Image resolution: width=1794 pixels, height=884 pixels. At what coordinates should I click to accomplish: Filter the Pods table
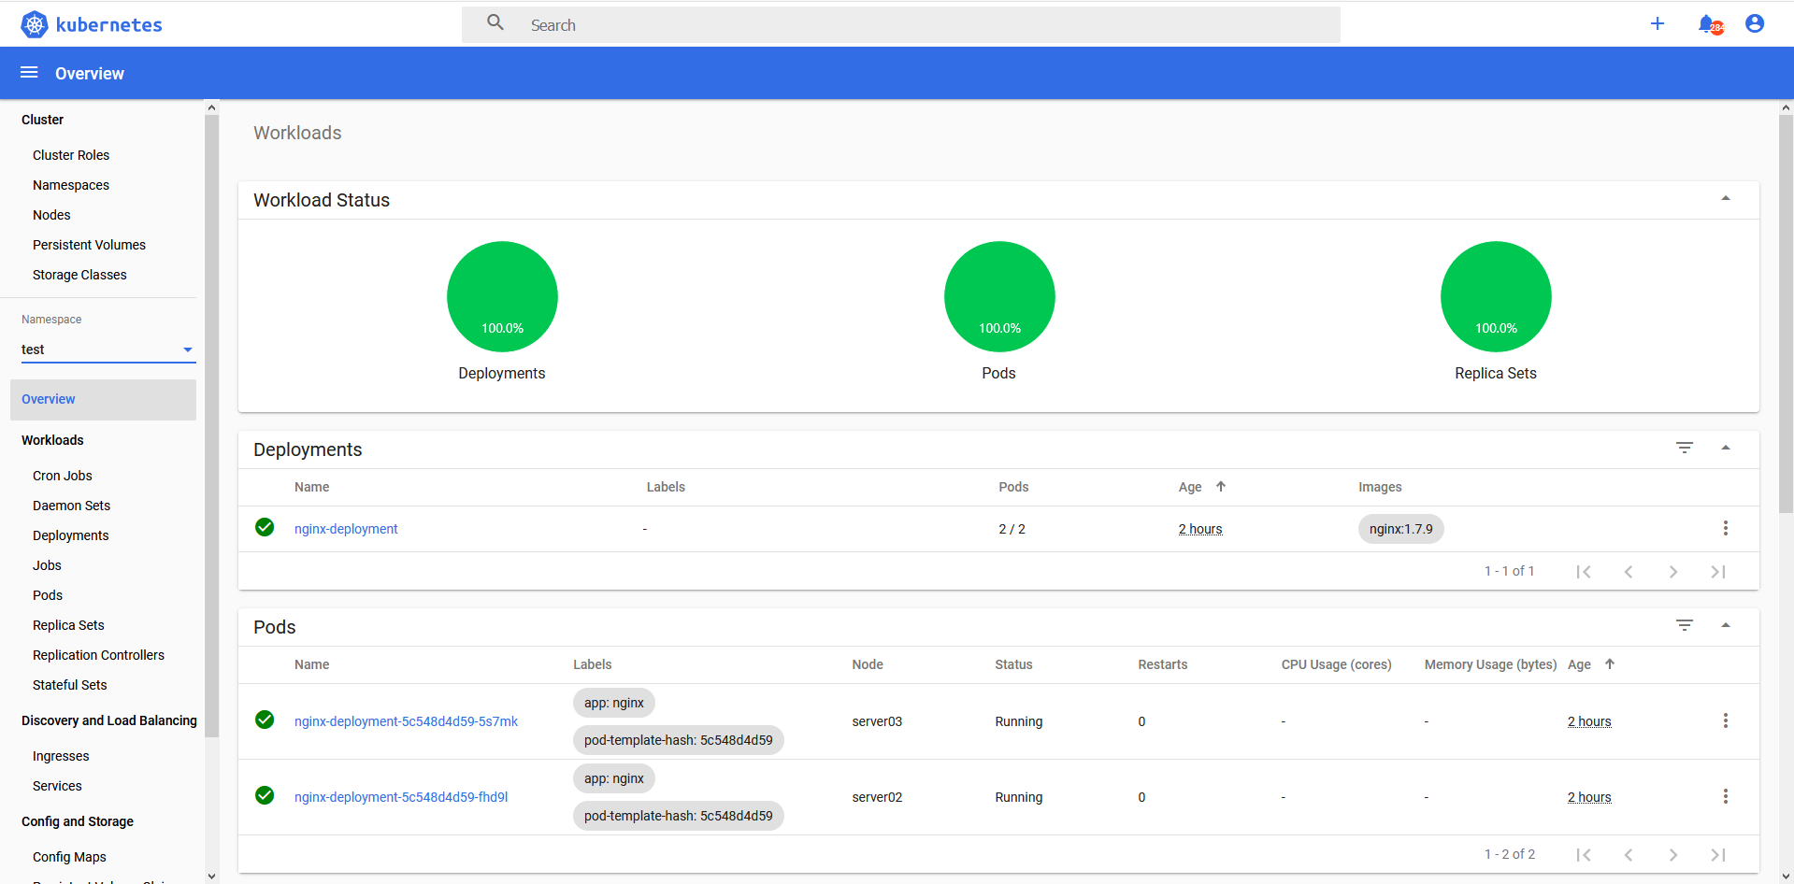point(1685,625)
